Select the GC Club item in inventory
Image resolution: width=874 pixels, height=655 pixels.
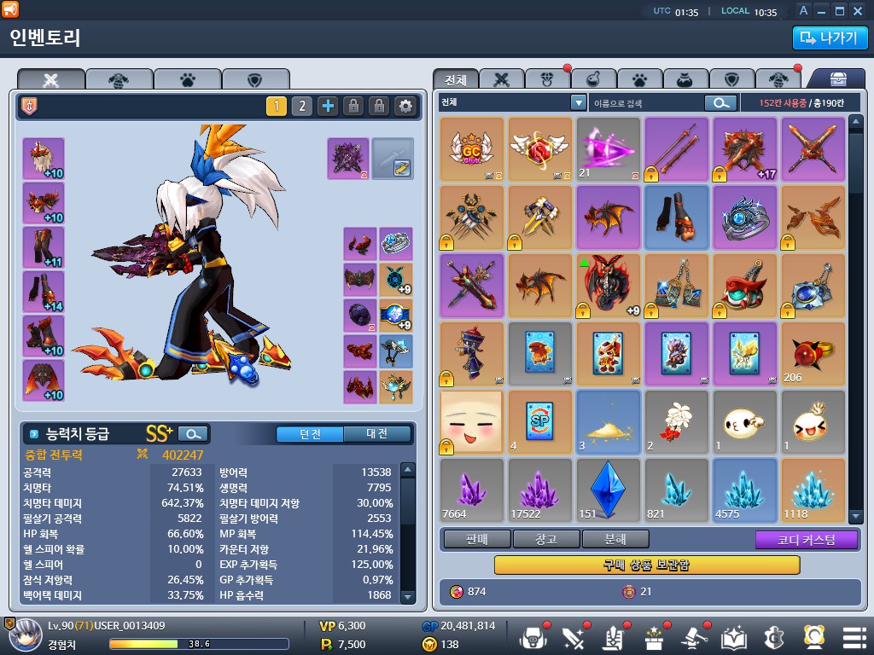(471, 149)
